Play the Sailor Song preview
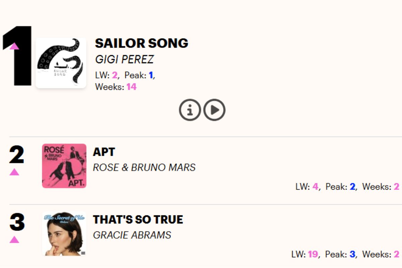The image size is (402, 268). click(214, 110)
